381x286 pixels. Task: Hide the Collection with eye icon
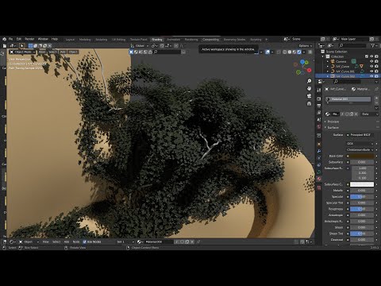(371, 56)
